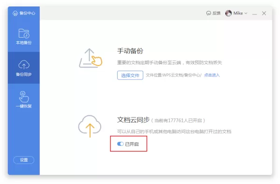Viewport: 280px width, 184px height.
Task: Follow the 点击进入 link
Action: [212, 75]
